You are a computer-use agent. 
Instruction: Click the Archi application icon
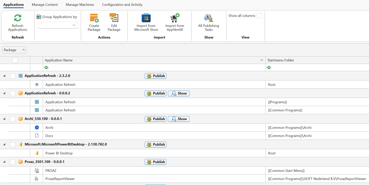tap(37, 127)
